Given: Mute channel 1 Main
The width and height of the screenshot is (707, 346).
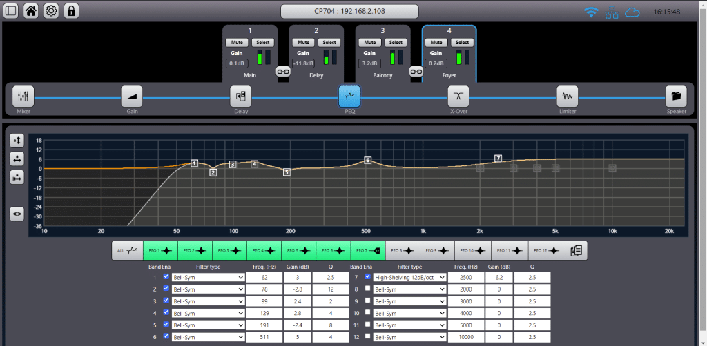Looking at the screenshot, I should click(x=237, y=42).
